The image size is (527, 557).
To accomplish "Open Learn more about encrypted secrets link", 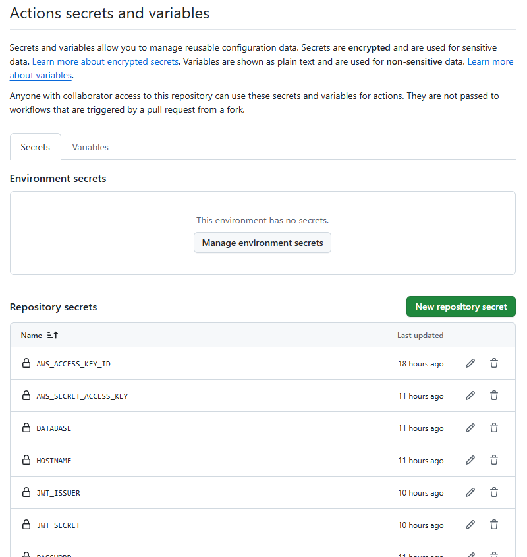I will [x=105, y=62].
